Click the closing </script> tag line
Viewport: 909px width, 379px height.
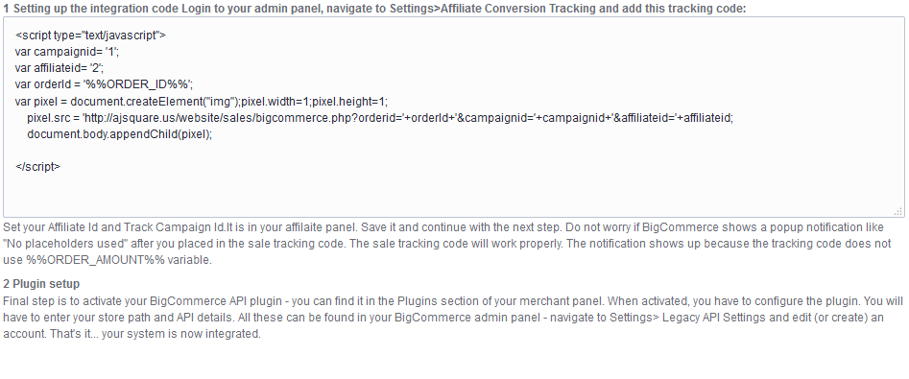pyautogui.click(x=37, y=167)
